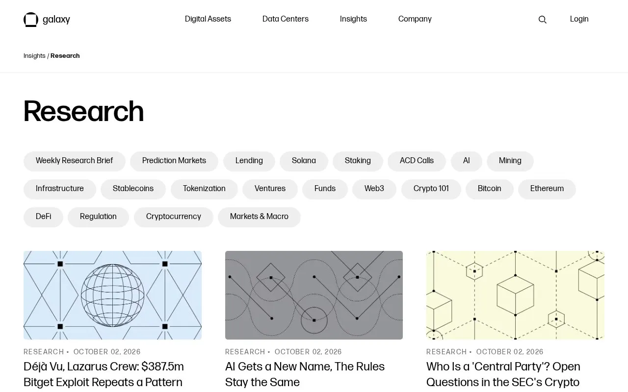Open the blue globe article thumbnail
Image resolution: width=628 pixels, height=392 pixels.
pos(112,295)
